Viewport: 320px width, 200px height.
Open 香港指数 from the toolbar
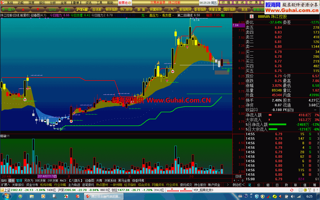pyautogui.click(x=200, y=9)
